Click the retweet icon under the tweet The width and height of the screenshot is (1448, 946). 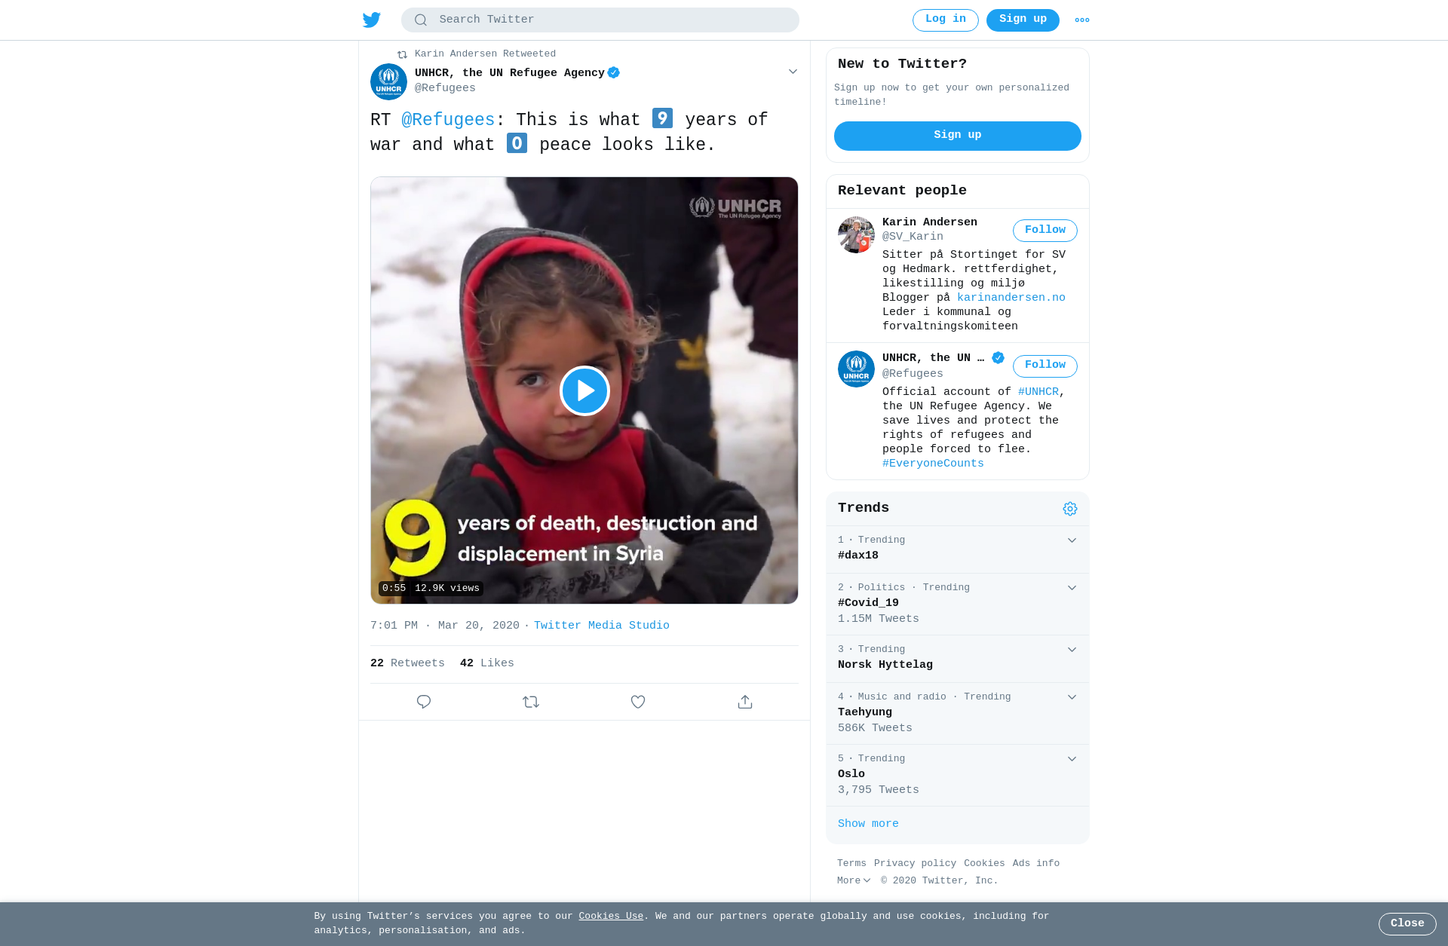pyautogui.click(x=531, y=702)
